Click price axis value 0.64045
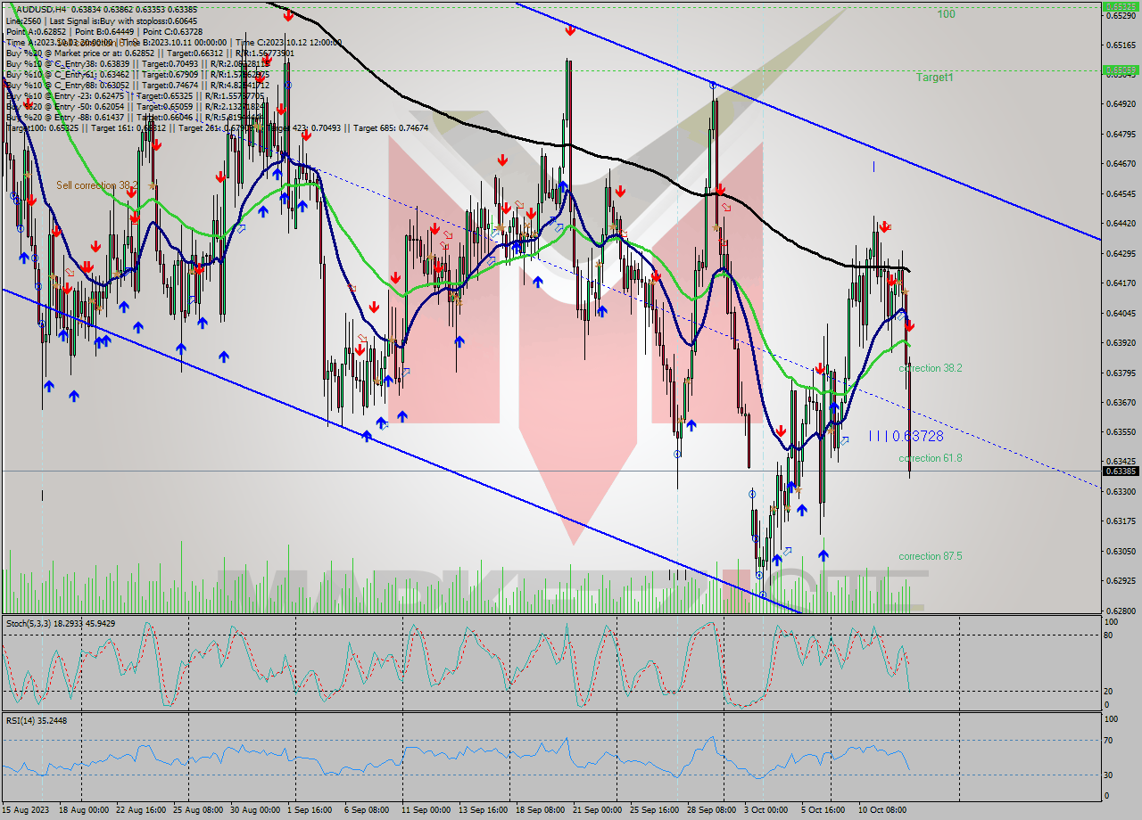 tap(1121, 313)
